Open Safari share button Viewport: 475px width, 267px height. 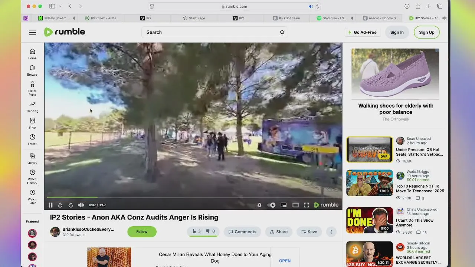(418, 6)
